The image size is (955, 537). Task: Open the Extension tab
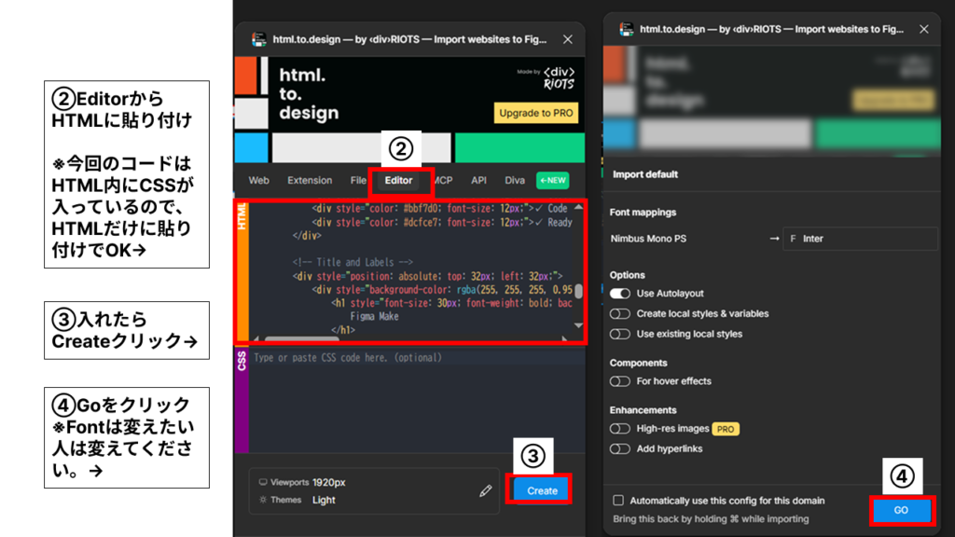310,180
